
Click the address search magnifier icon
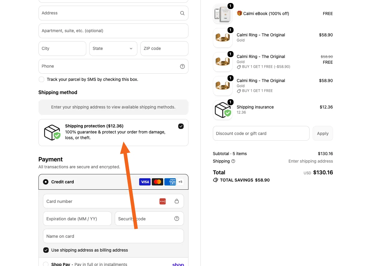(x=182, y=13)
